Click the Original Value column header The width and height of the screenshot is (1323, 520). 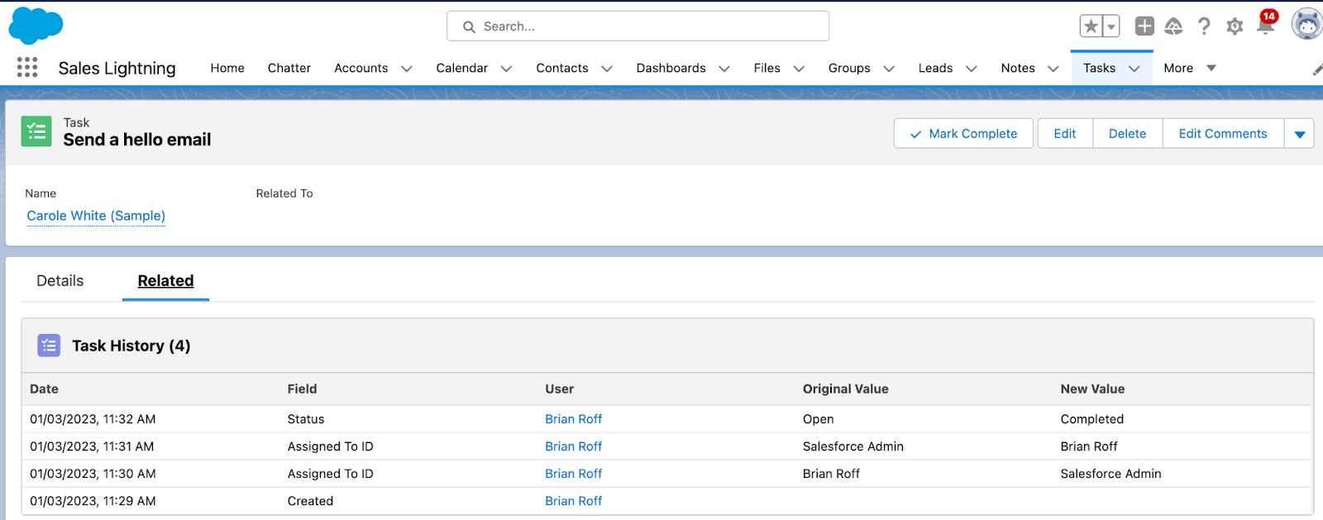pos(845,389)
